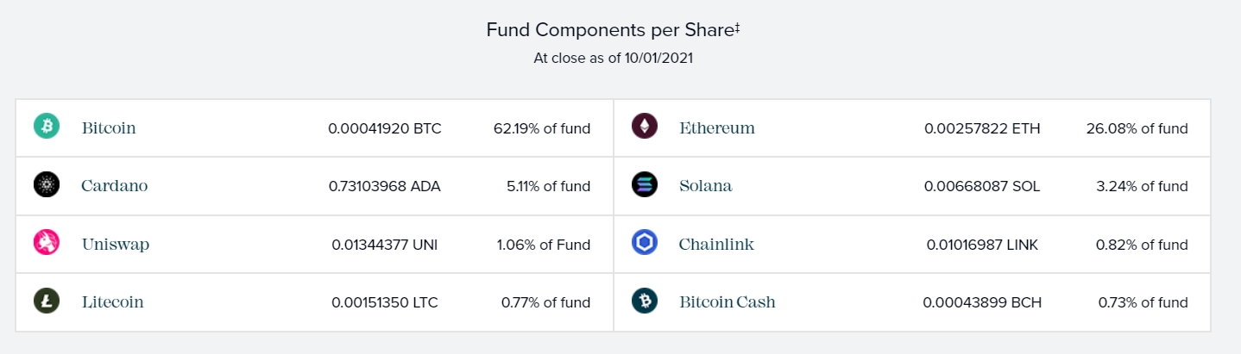Click the Litecoin logo icon
Viewport: 1241px width, 354px height.
47,301
